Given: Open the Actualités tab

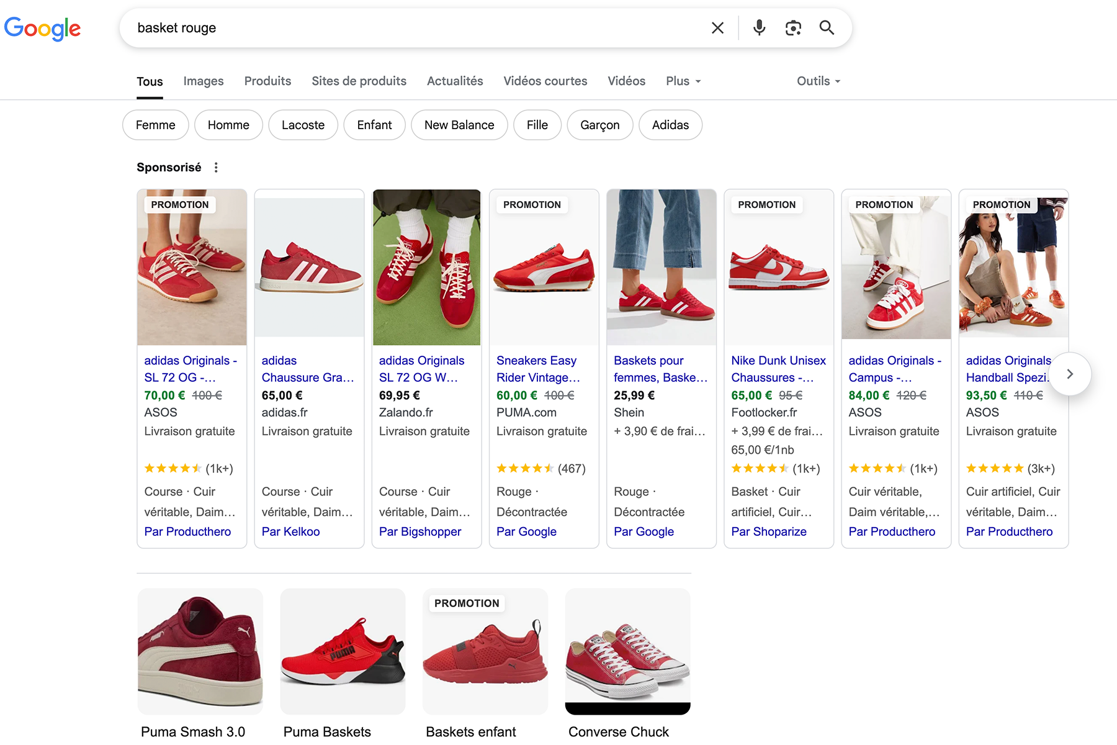Looking at the screenshot, I should point(455,81).
